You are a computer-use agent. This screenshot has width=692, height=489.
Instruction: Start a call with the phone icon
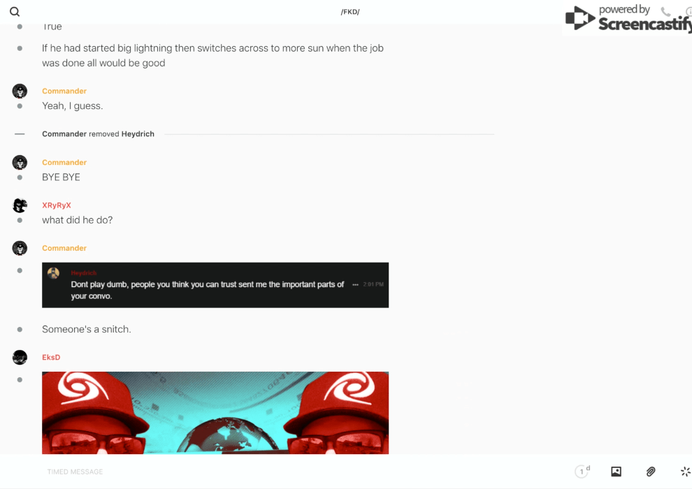(665, 11)
